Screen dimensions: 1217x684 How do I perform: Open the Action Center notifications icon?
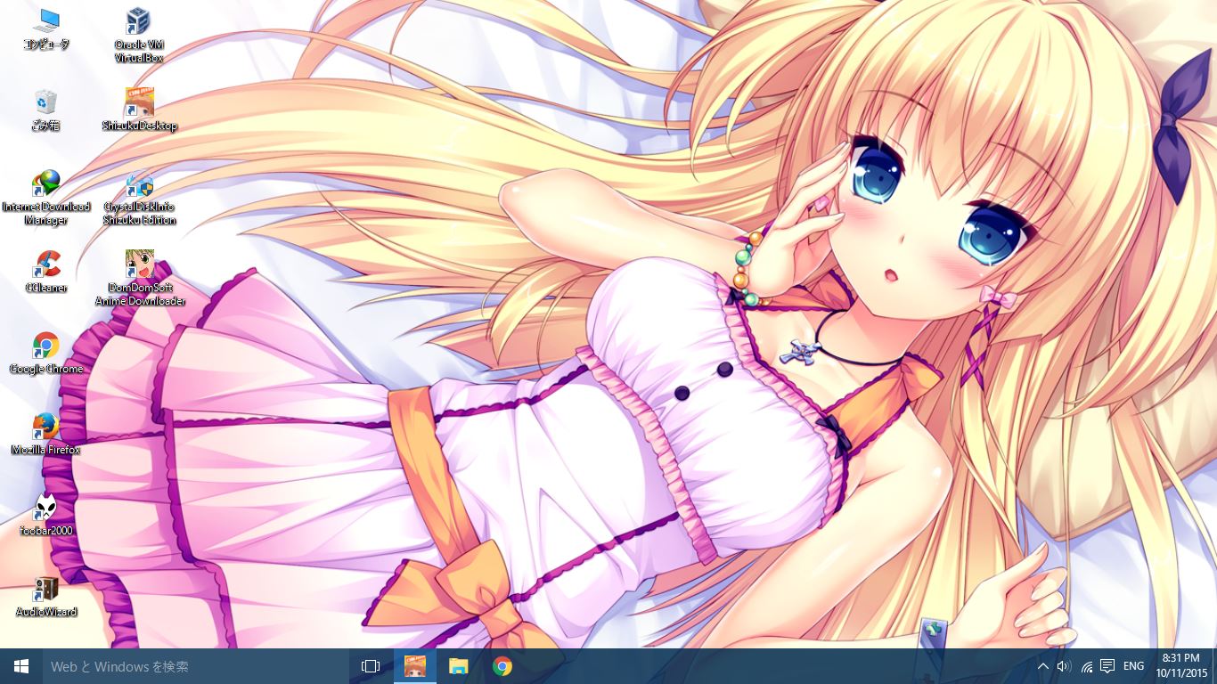tap(1107, 666)
